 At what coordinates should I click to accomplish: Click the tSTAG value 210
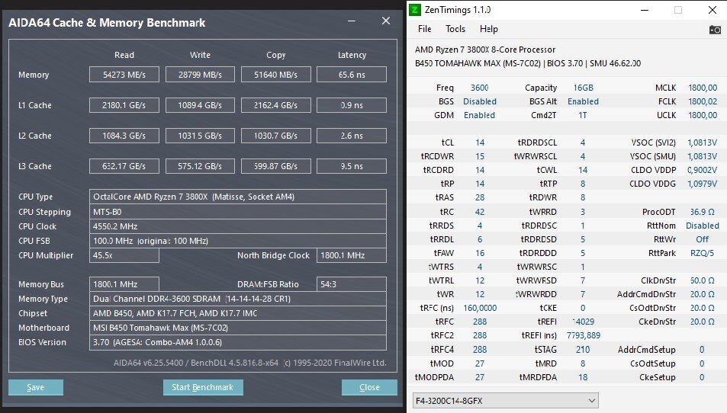(x=583, y=350)
